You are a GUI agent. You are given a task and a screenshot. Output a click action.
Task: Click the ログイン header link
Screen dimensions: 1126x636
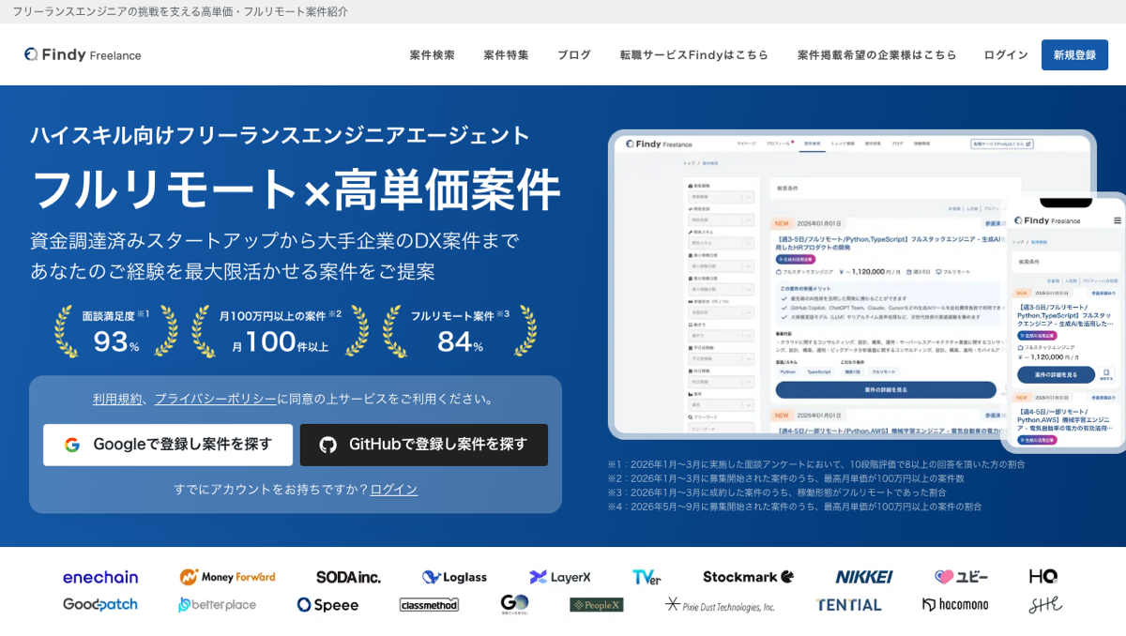click(1006, 54)
